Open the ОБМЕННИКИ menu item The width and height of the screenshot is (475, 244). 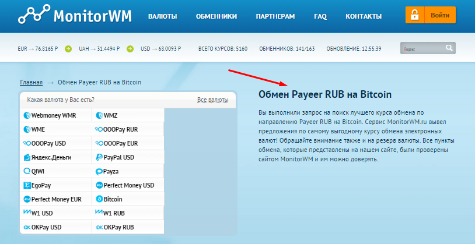216,16
